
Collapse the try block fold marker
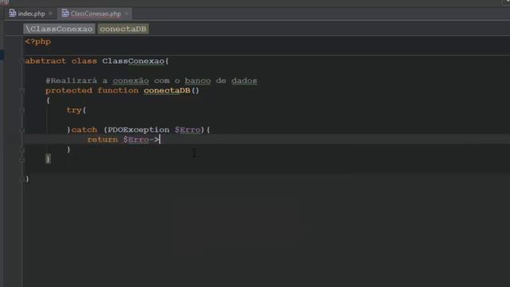(x=22, y=110)
